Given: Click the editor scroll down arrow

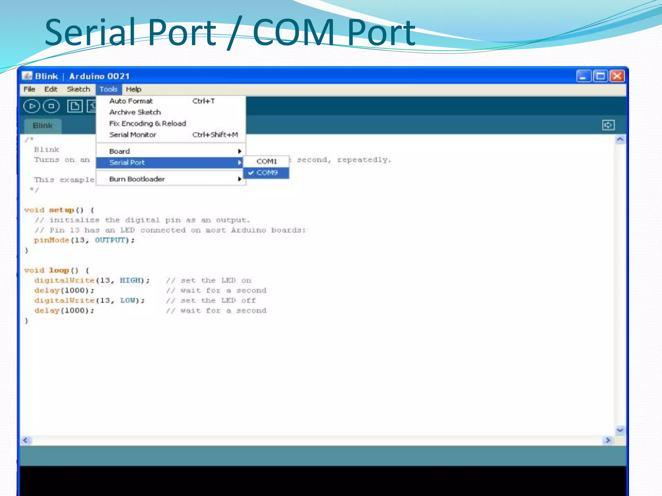Looking at the screenshot, I should [x=620, y=430].
